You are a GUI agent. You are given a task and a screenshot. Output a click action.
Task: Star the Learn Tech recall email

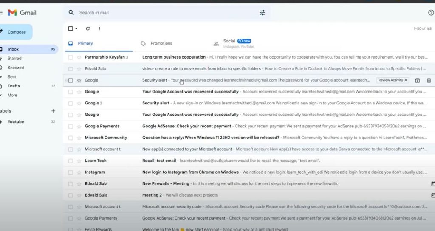pos(79,161)
